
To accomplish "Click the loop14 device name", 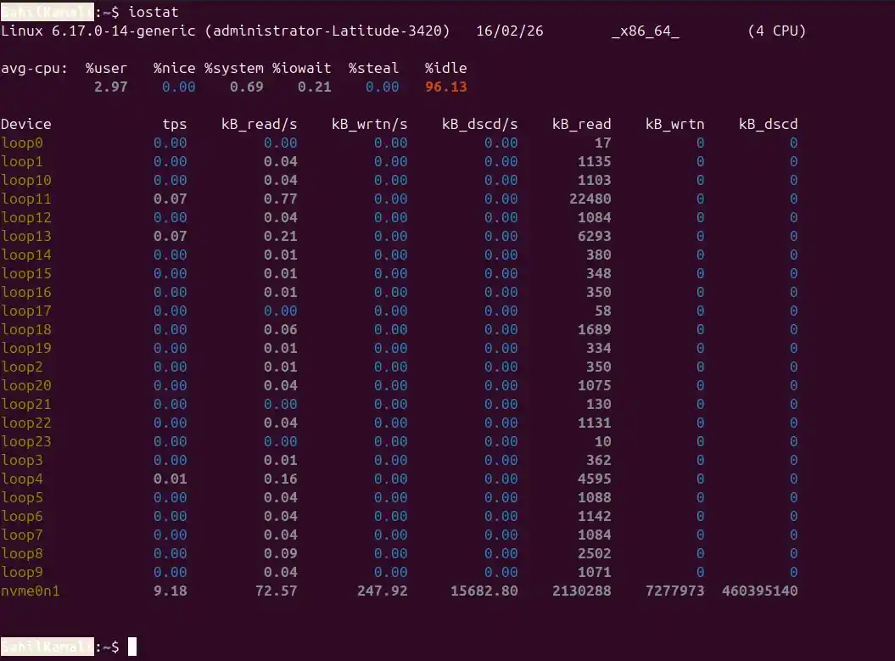I will (x=25, y=255).
